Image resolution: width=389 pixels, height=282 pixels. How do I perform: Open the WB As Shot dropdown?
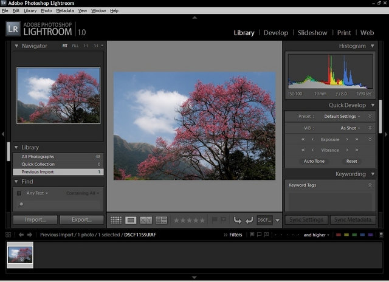click(x=350, y=128)
